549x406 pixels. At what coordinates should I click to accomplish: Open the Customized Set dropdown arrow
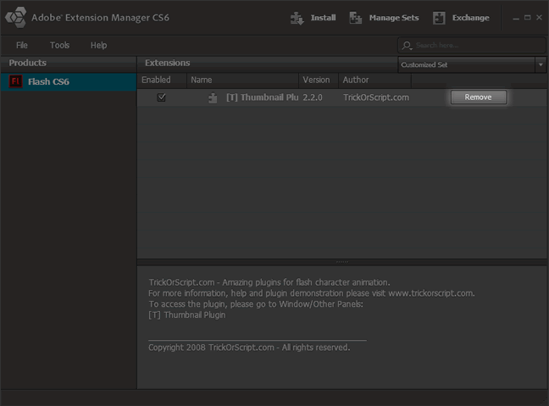pyautogui.click(x=541, y=64)
